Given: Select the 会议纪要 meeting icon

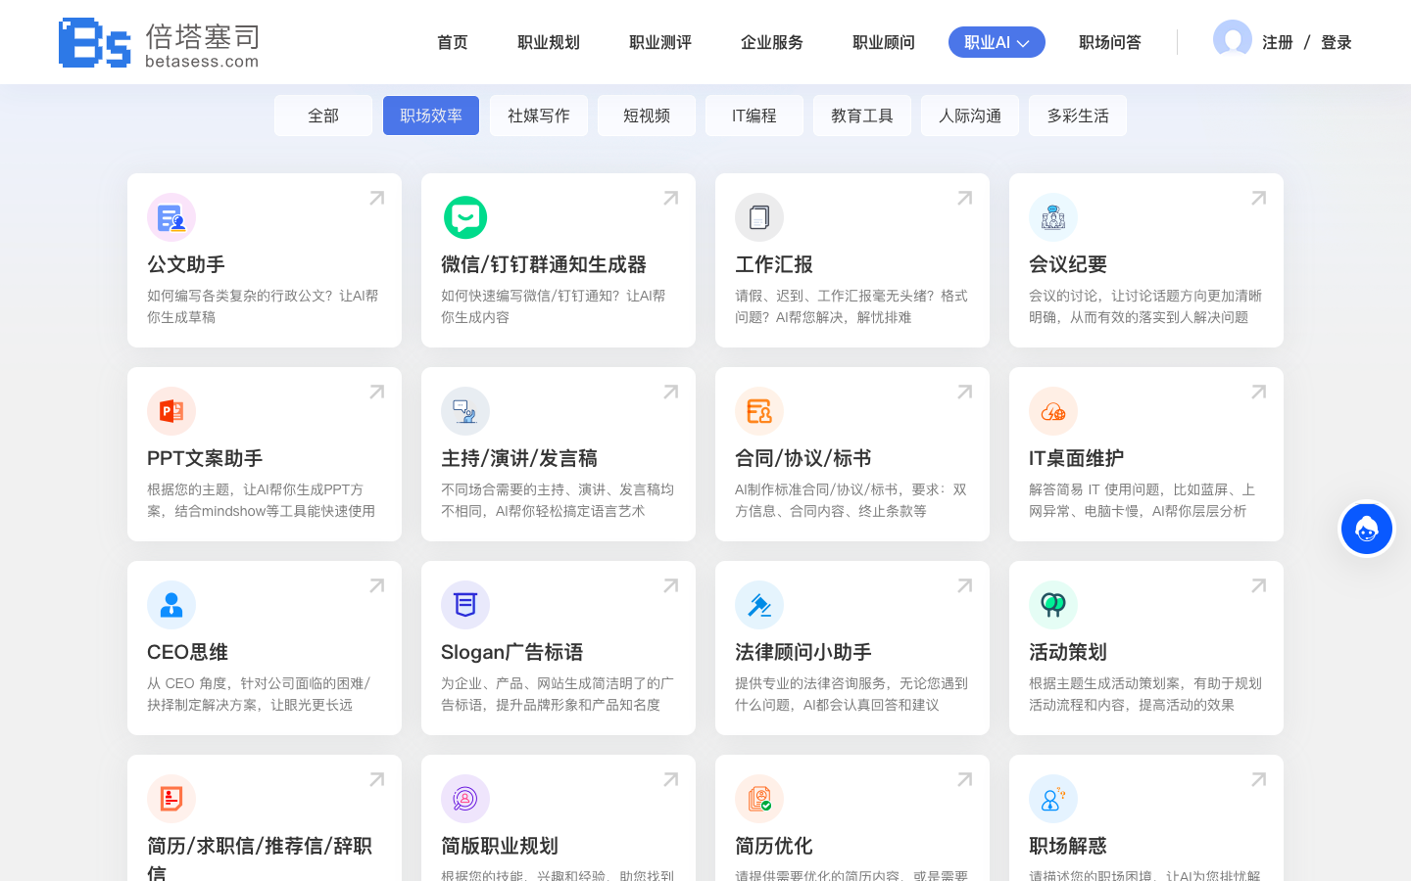Looking at the screenshot, I should [1053, 217].
